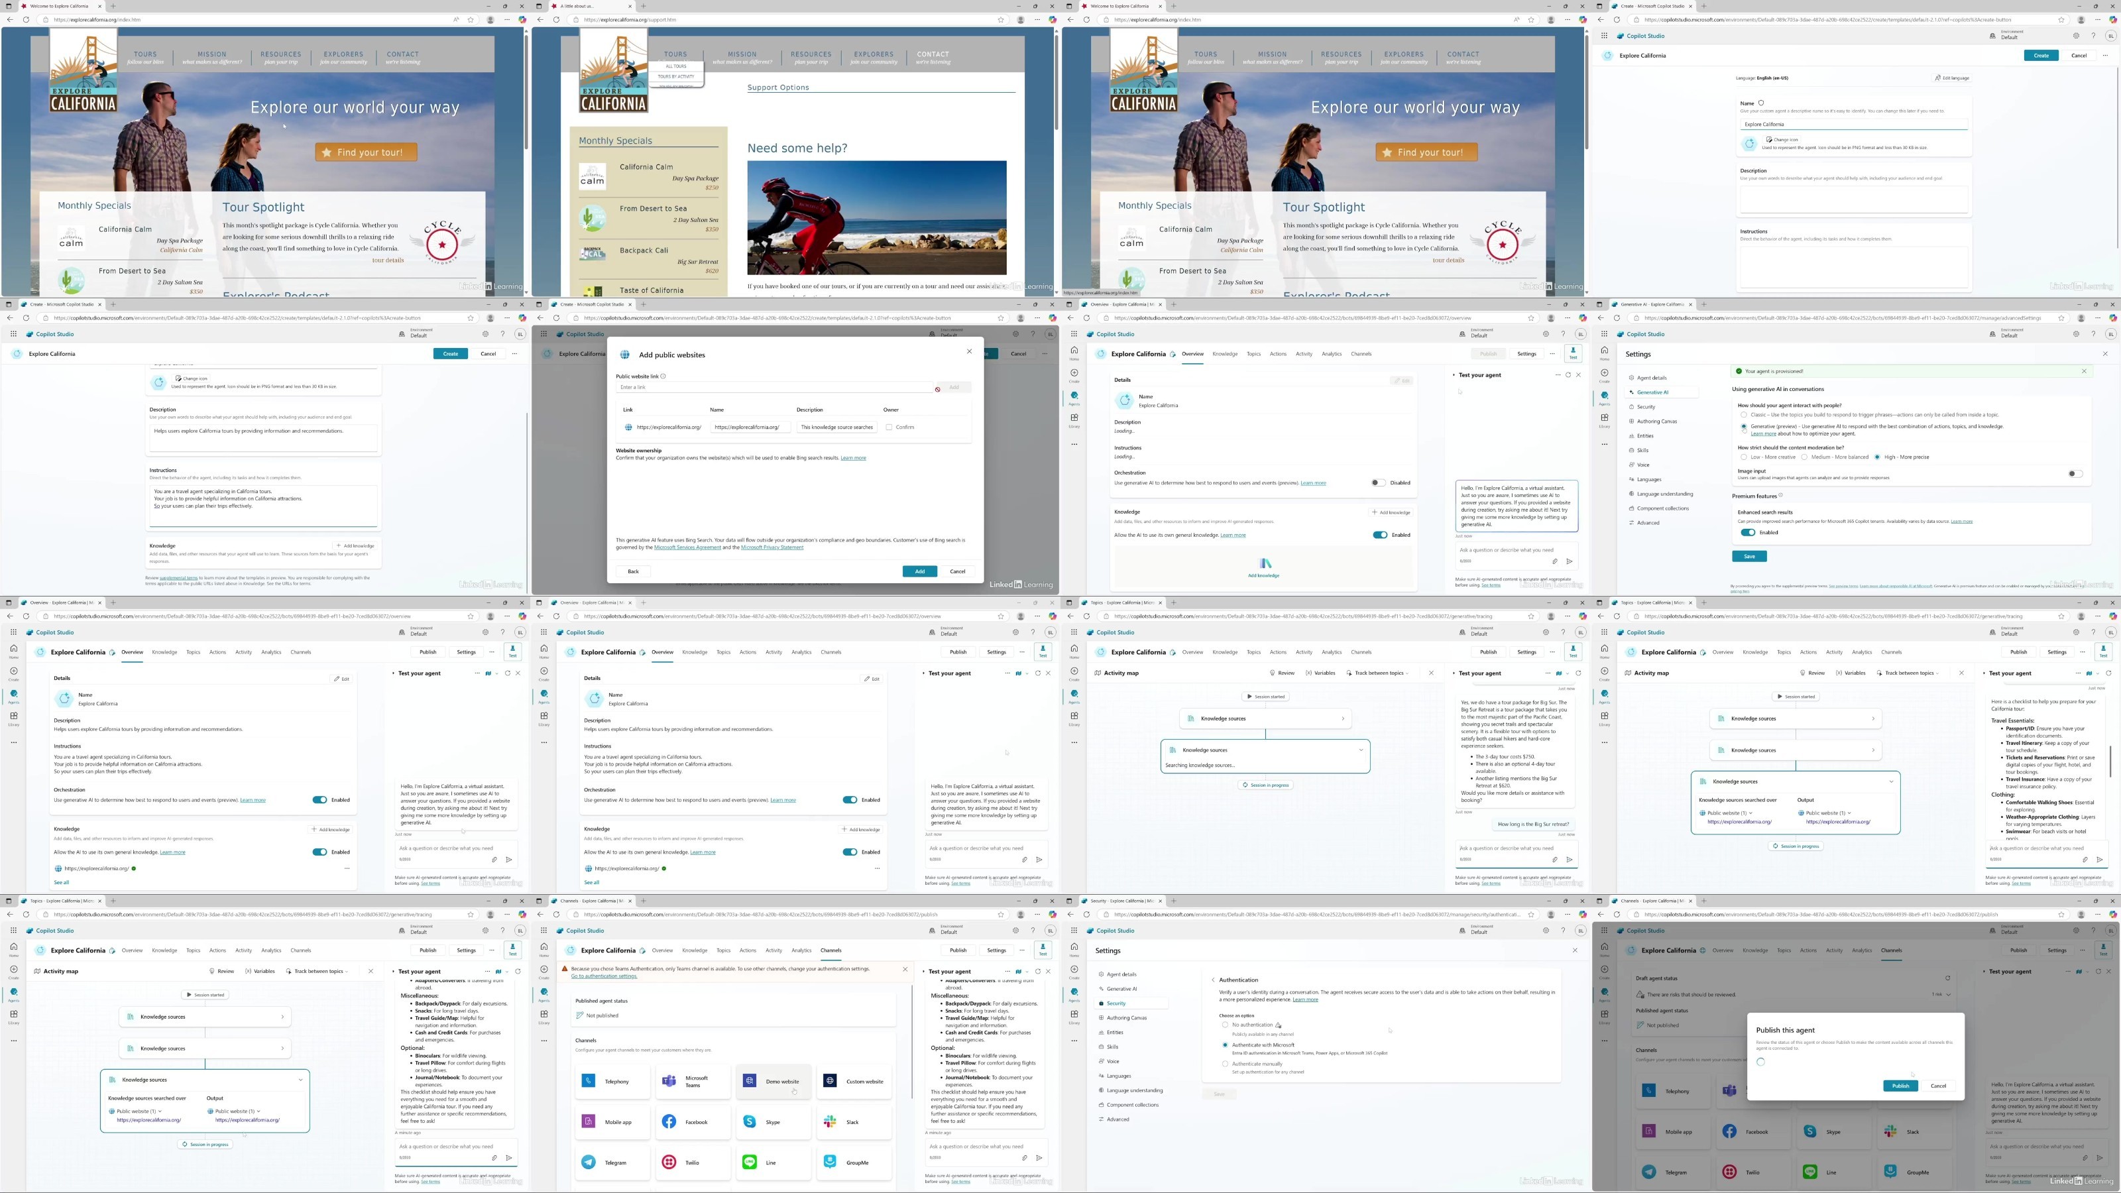The width and height of the screenshot is (2121, 1193).
Task: Click Variables in 'Searching knowledge sources' Activity map
Action: [1322, 673]
